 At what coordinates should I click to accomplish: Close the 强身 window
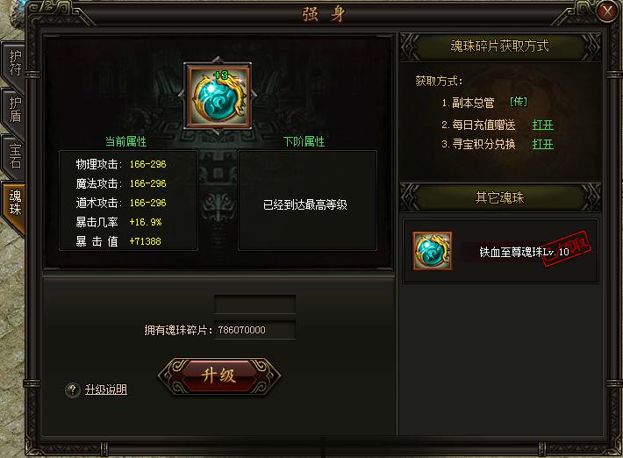607,11
